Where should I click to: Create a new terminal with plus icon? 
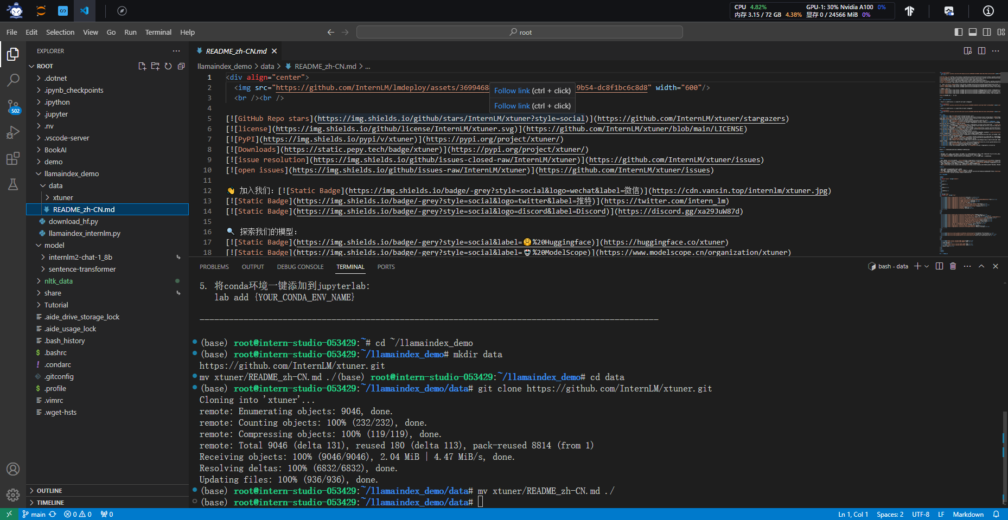[x=917, y=266]
